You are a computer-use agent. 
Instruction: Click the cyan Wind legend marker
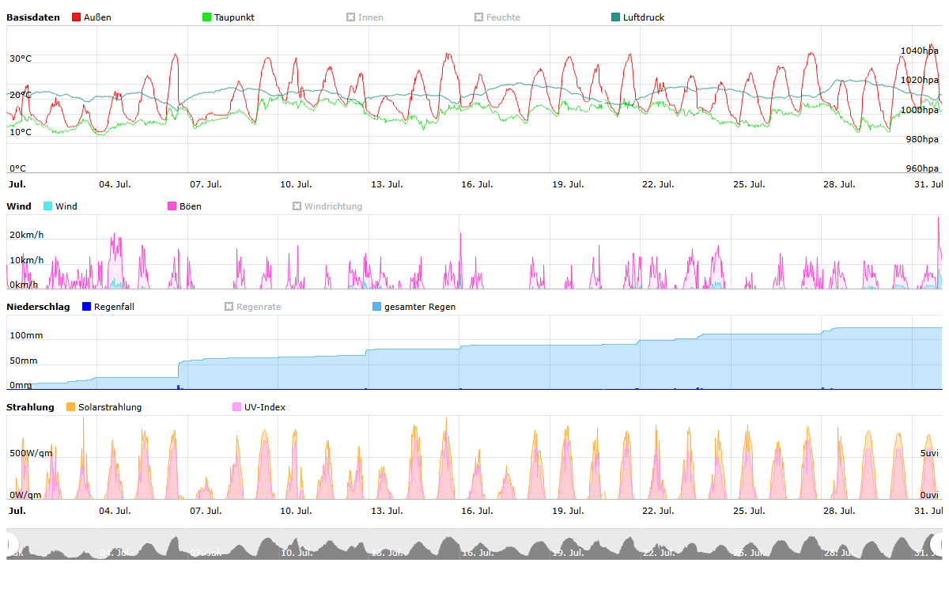pos(48,206)
